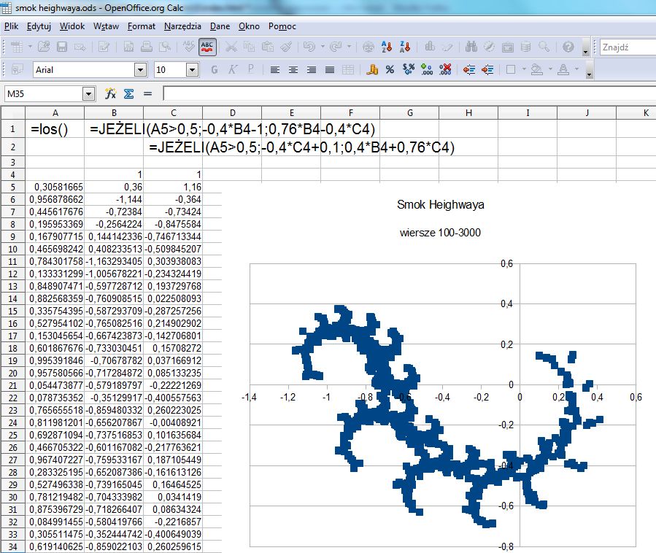
Task: Select column D header
Action: coord(231,113)
